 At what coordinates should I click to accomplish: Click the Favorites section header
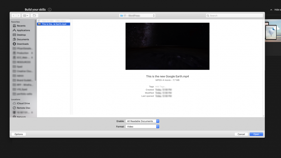point(15,22)
